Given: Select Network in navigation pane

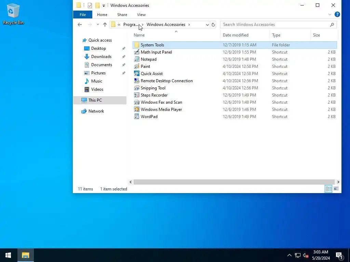Looking at the screenshot, I should pyautogui.click(x=96, y=111).
